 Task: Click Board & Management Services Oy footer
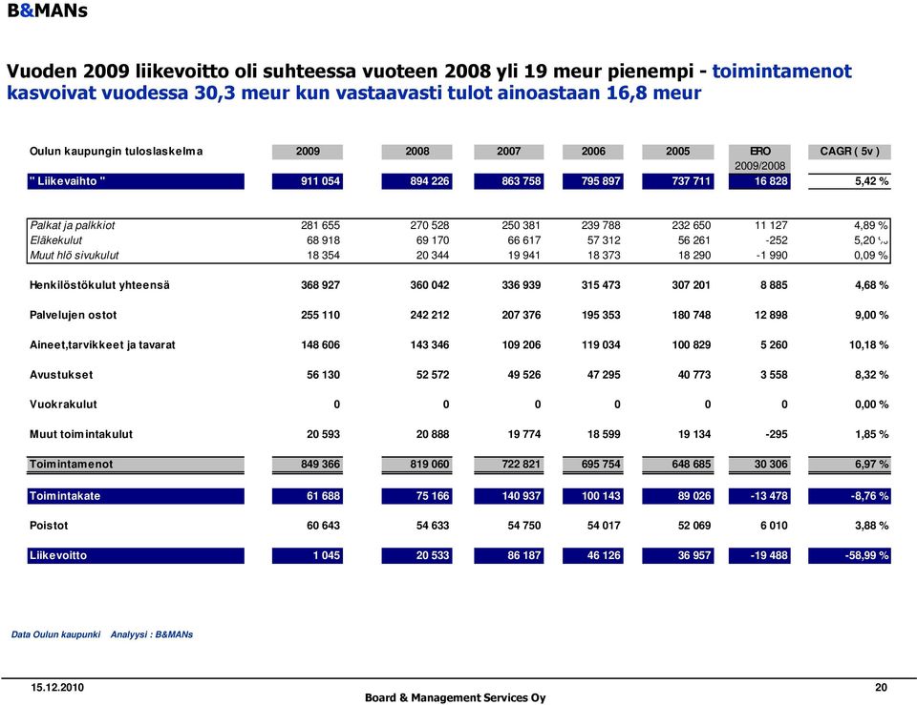[x=455, y=697]
